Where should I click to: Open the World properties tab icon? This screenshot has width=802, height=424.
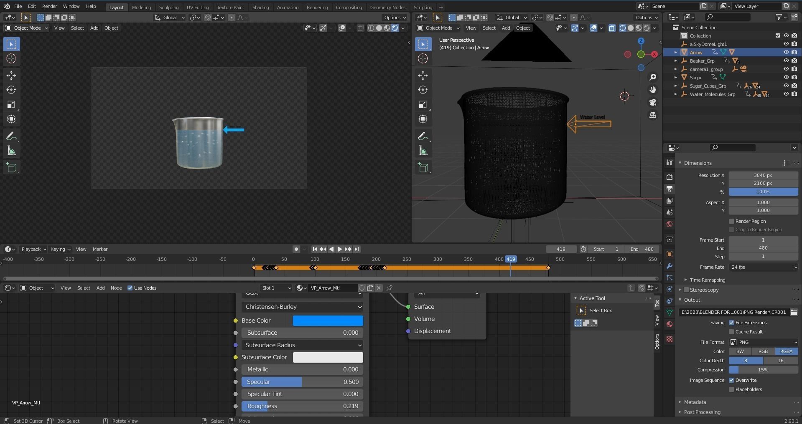pyautogui.click(x=670, y=224)
